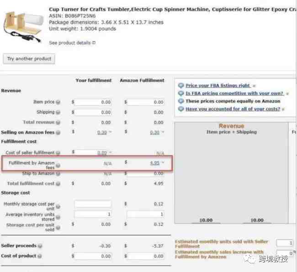Click the speech bubble icon beside Price your FBA listings right
The width and height of the screenshot is (297, 272).
click(181, 86)
